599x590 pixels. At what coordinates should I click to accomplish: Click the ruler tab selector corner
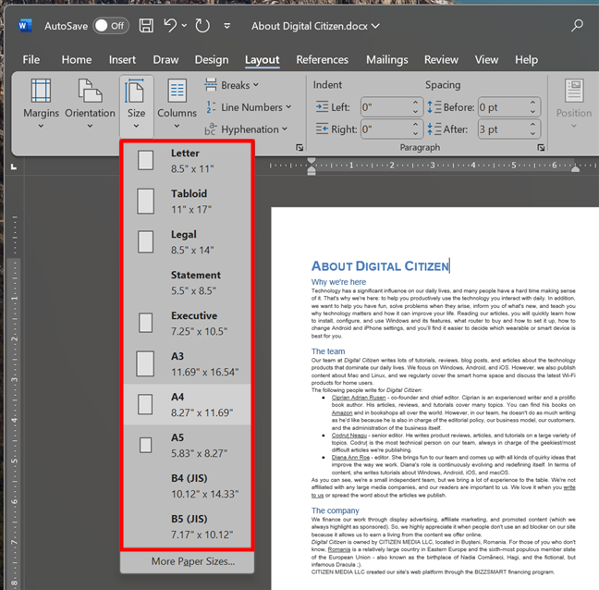pyautogui.click(x=14, y=166)
